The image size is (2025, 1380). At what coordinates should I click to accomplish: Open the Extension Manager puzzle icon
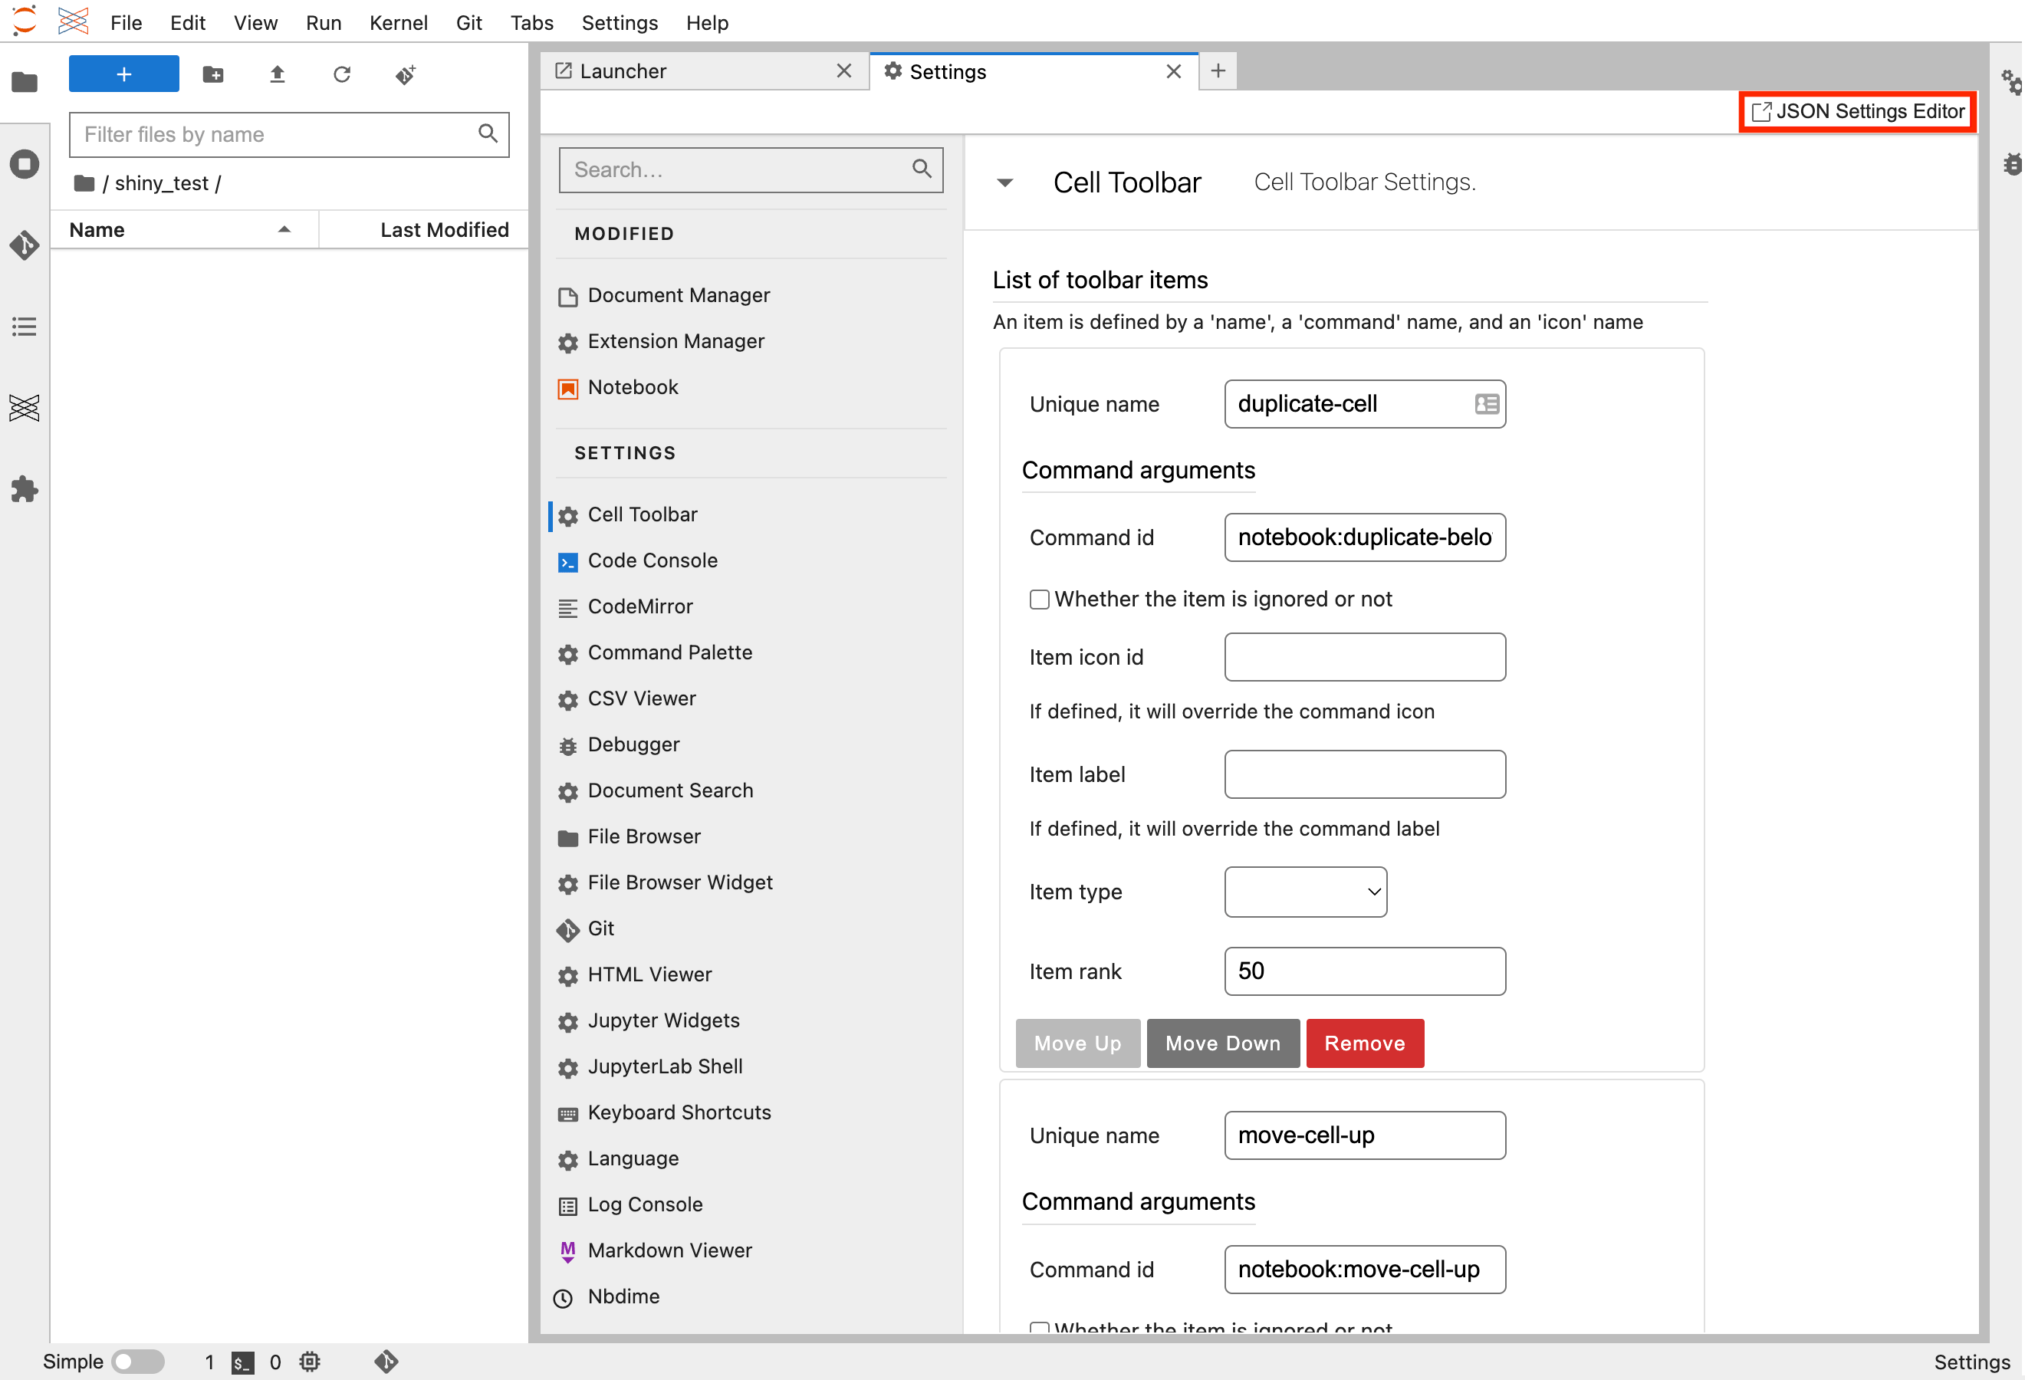click(x=25, y=490)
